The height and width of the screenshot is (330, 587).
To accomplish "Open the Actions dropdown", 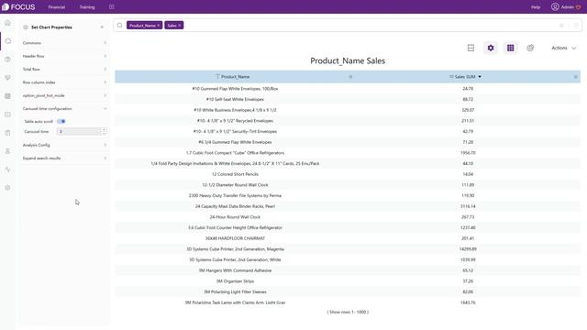I will [563, 48].
